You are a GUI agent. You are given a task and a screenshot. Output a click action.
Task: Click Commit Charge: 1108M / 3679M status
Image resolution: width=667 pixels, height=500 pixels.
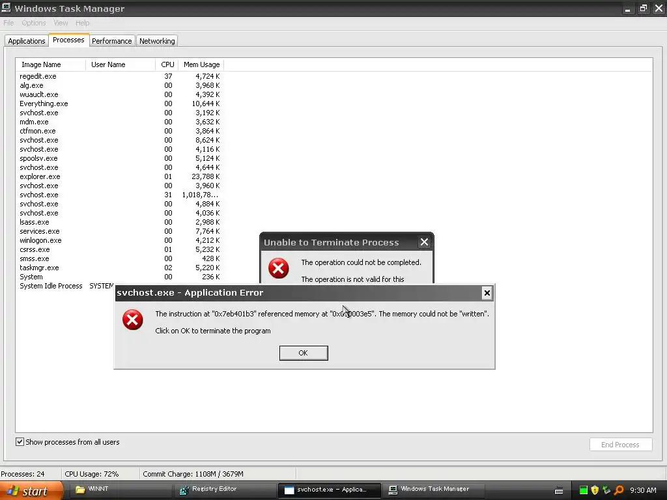coord(193,474)
